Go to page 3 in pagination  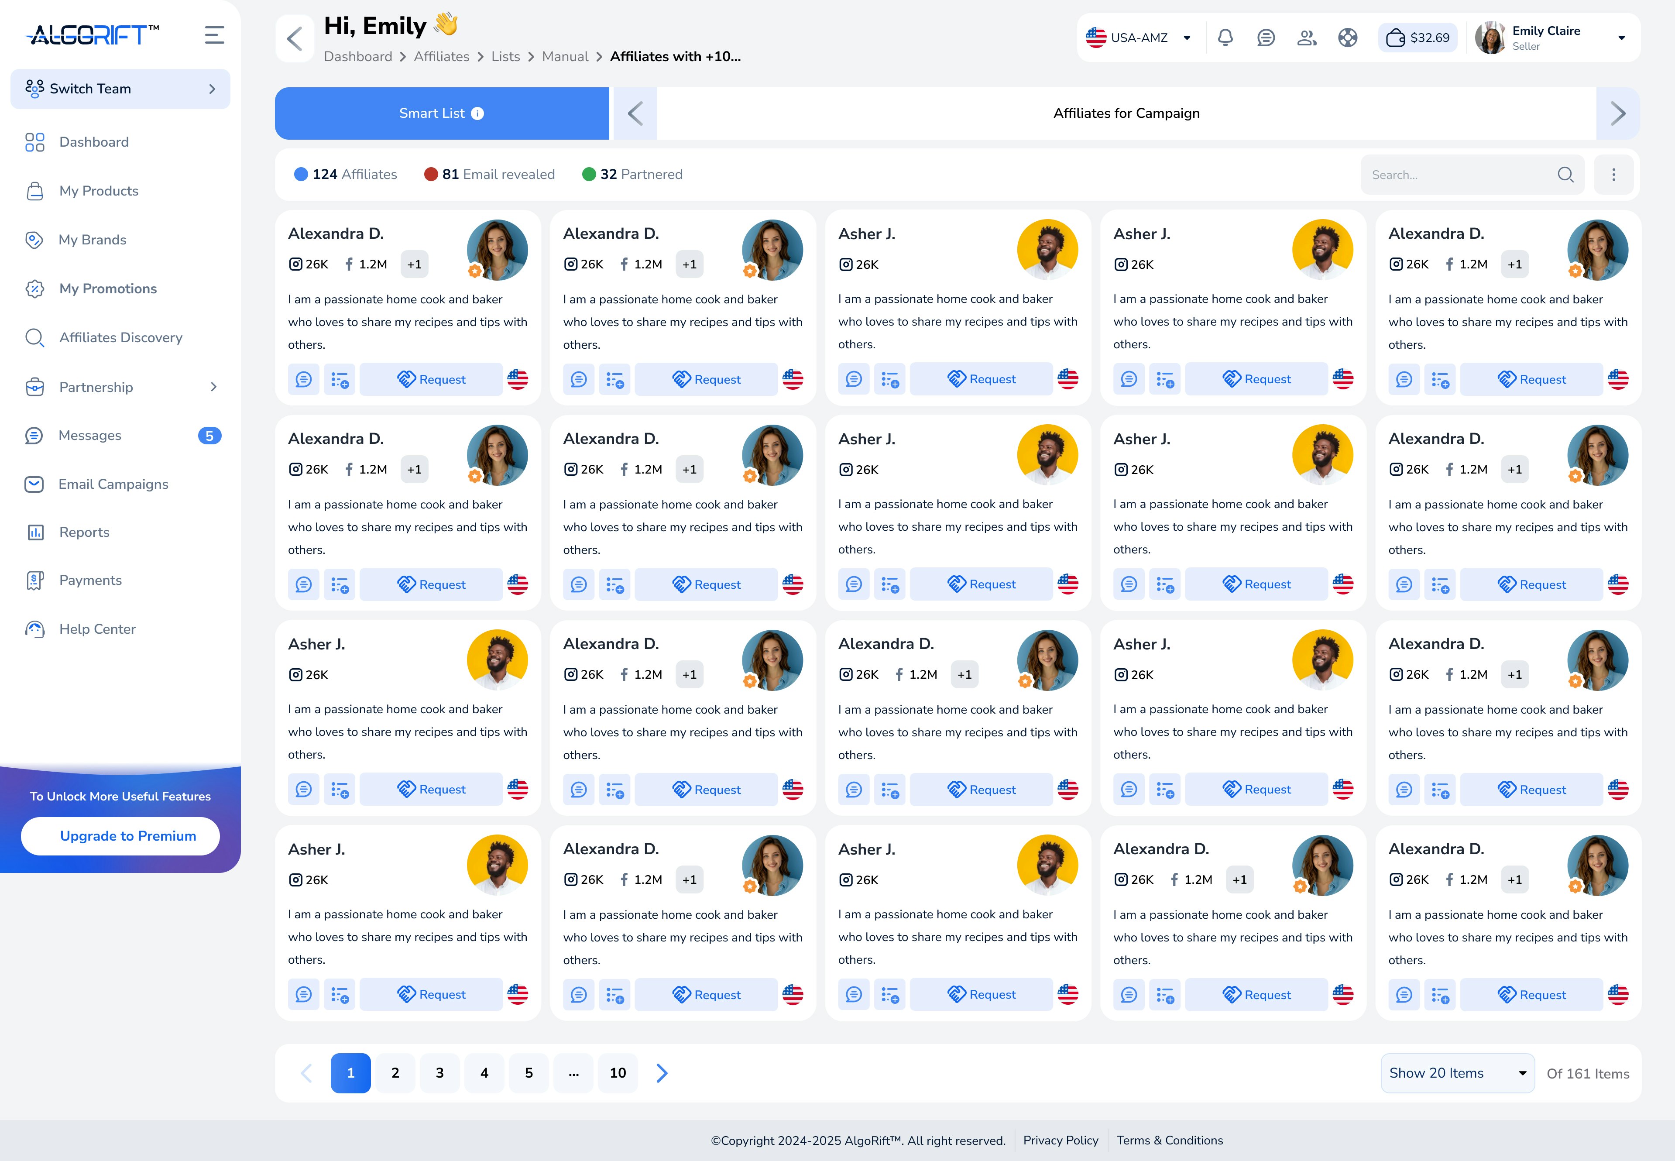click(439, 1073)
